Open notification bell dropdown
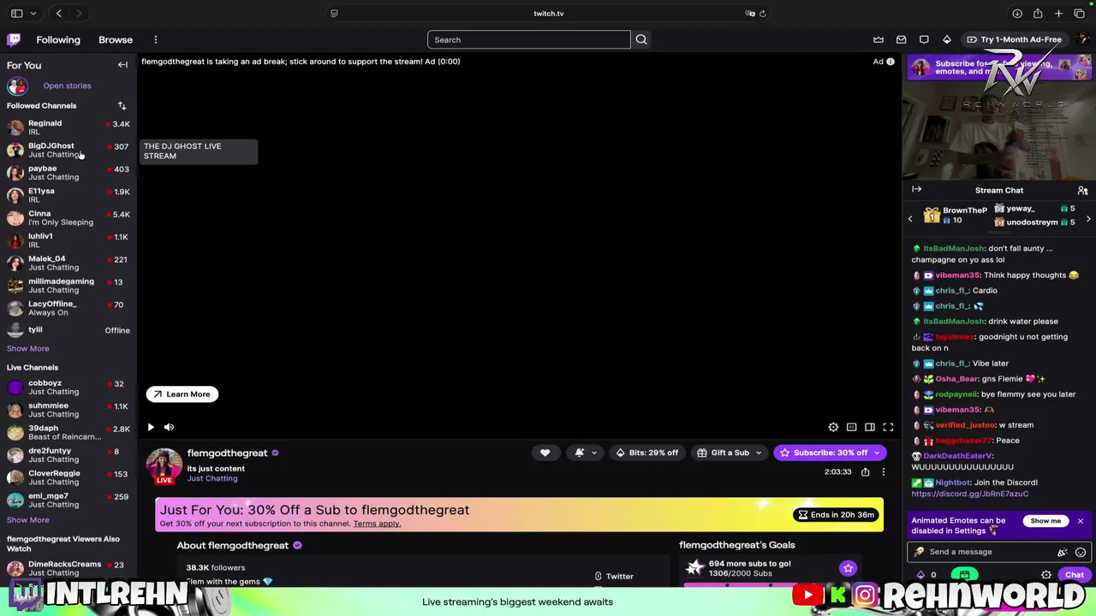The height and width of the screenshot is (616, 1096). click(584, 453)
